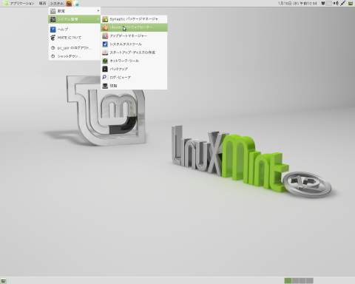Switch to the fourth workspace
355x284 pixels.
pos(310,280)
